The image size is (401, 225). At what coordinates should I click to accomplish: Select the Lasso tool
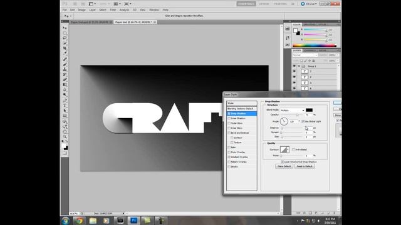pos(65,38)
